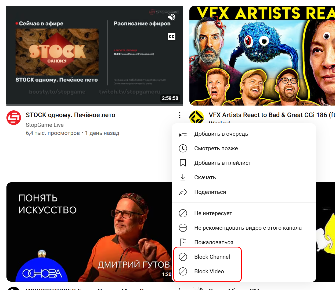Viewport: 335px width, 290px height.
Task: Select Поделиться menu entry
Action: coord(244,192)
